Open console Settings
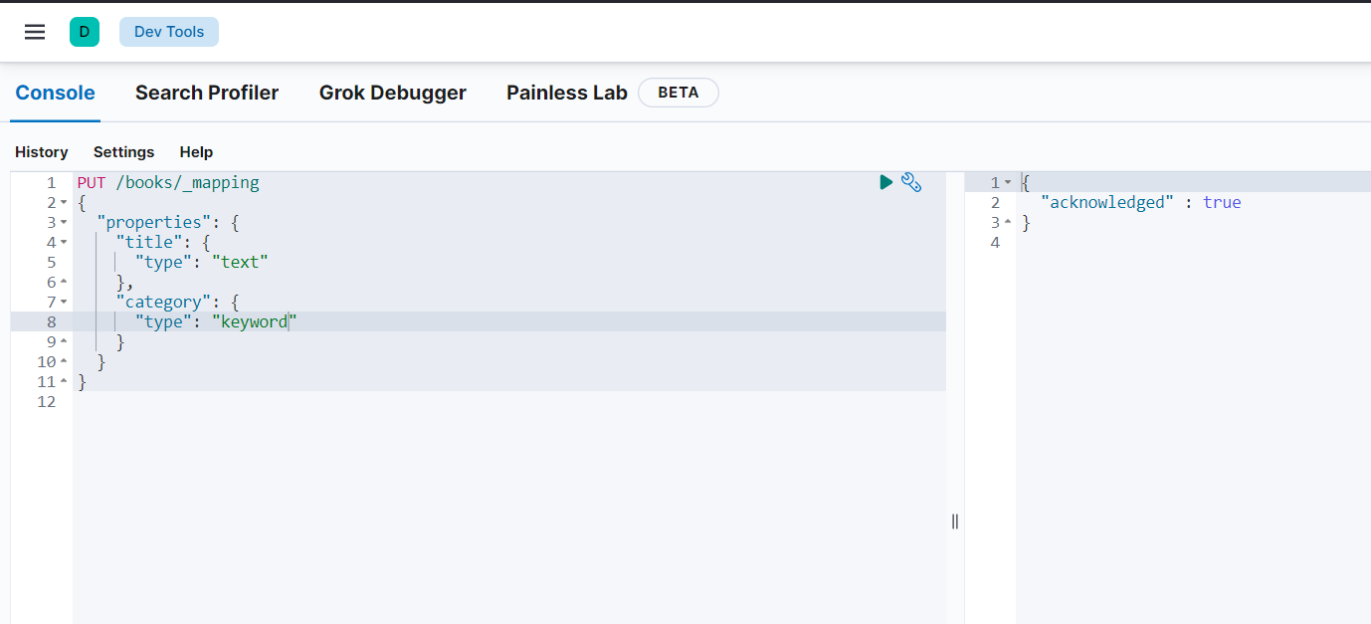 coord(124,152)
